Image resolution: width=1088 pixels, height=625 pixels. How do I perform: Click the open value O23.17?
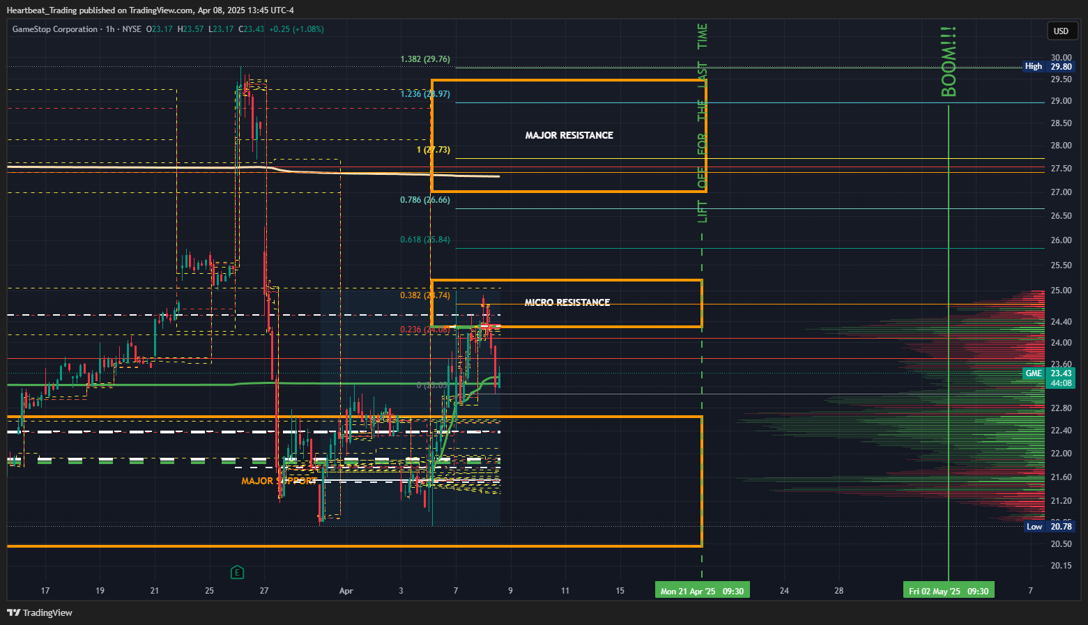(x=160, y=29)
